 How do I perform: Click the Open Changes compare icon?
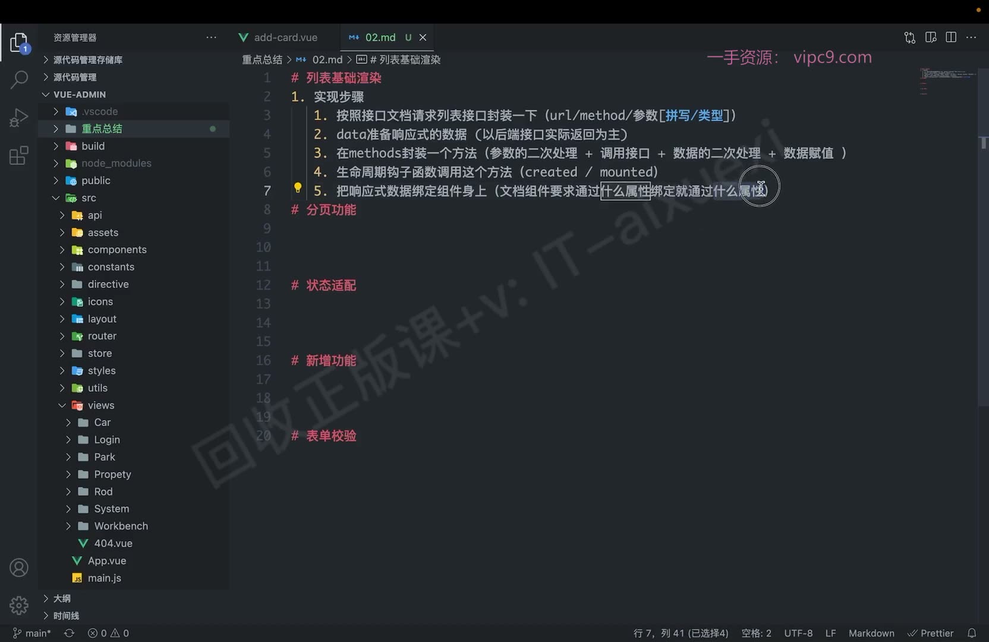click(909, 37)
